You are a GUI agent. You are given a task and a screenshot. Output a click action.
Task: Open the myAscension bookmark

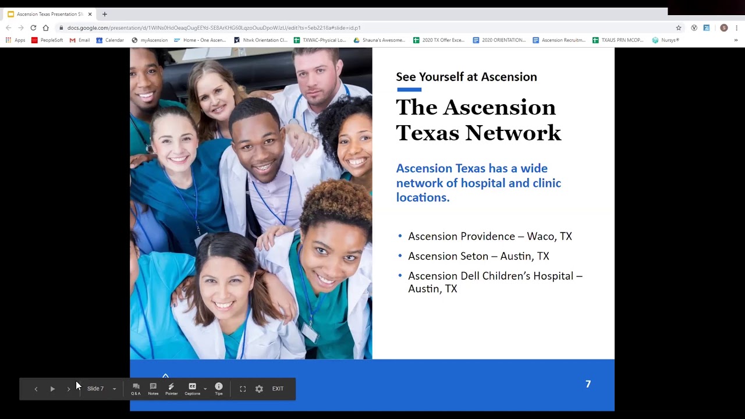(150, 40)
